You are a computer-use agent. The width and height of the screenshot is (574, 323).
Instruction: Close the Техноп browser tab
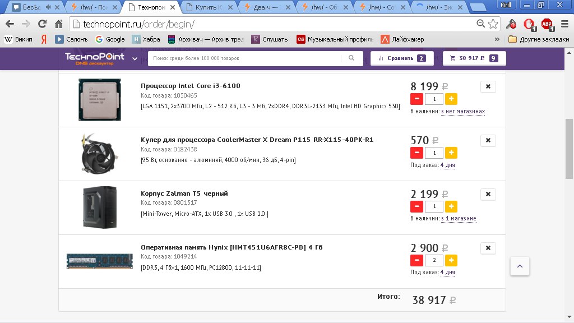[x=173, y=7]
